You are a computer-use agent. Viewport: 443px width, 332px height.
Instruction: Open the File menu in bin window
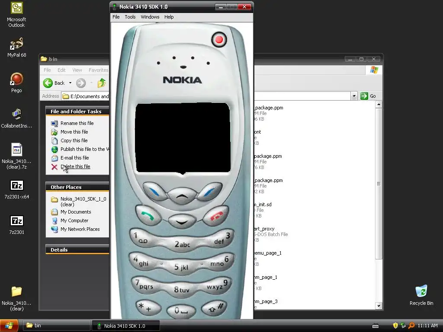[x=47, y=70]
